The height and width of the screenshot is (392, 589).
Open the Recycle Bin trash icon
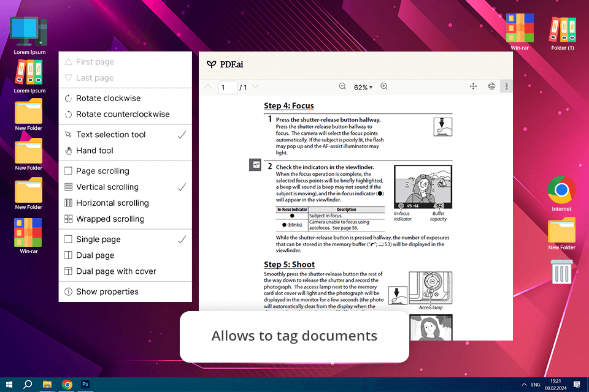562,270
